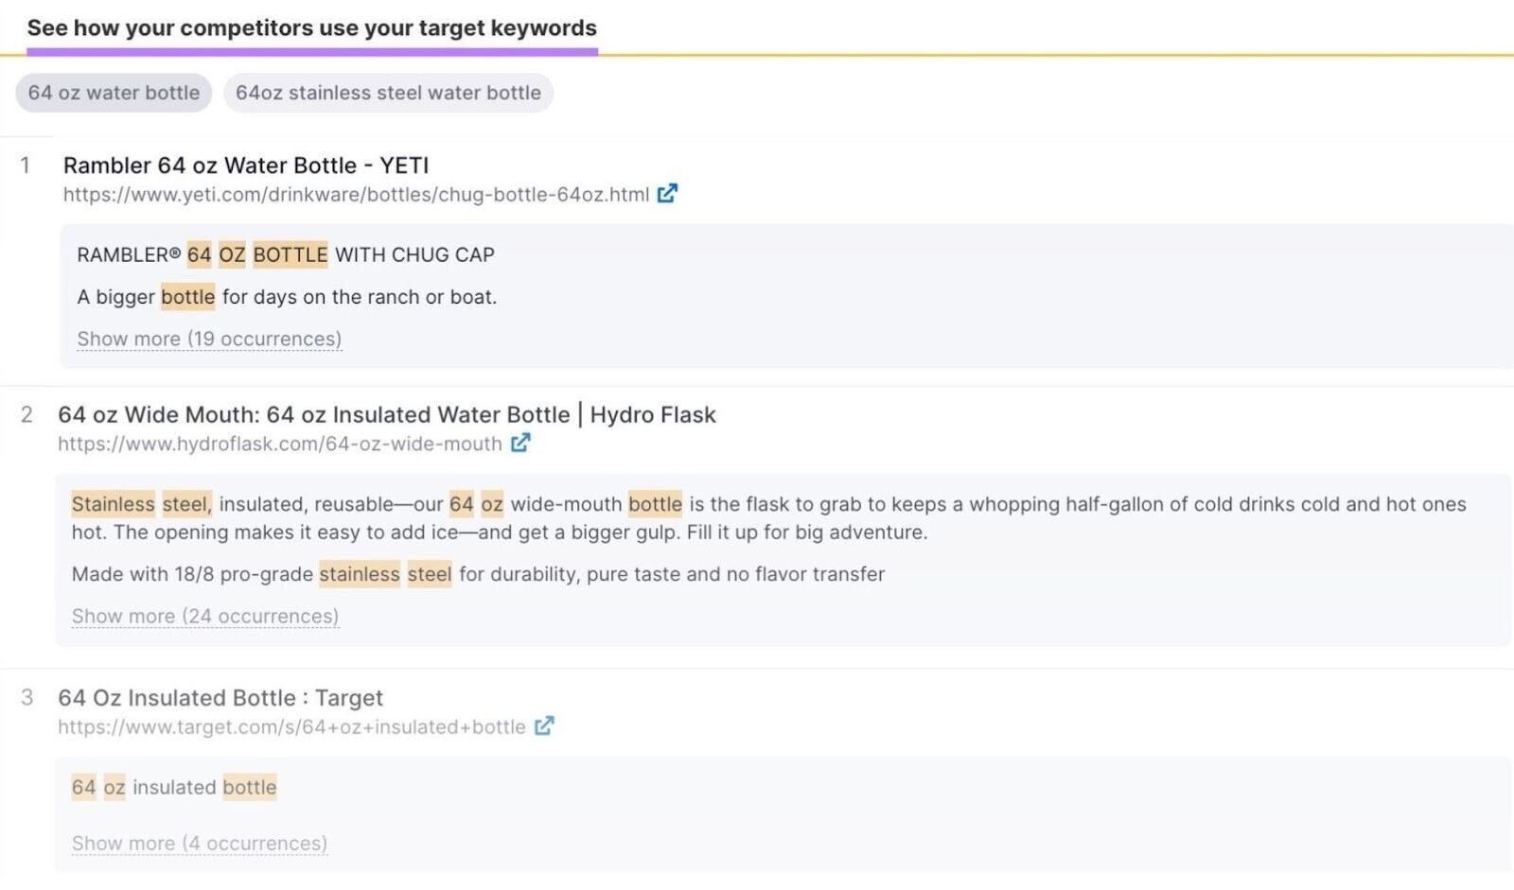
Task: Click the yeti.com chug-bottle URL
Action: 355,193
